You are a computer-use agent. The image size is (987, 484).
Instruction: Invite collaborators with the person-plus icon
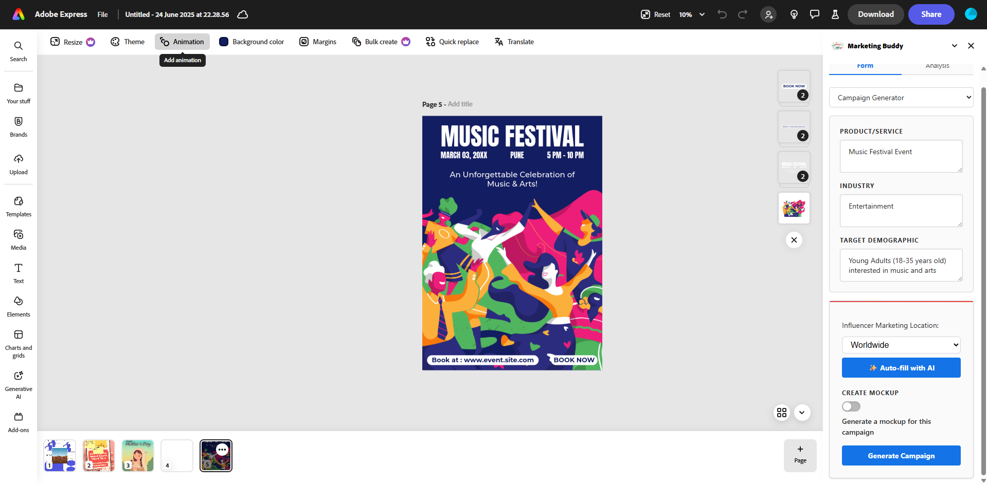pos(768,14)
